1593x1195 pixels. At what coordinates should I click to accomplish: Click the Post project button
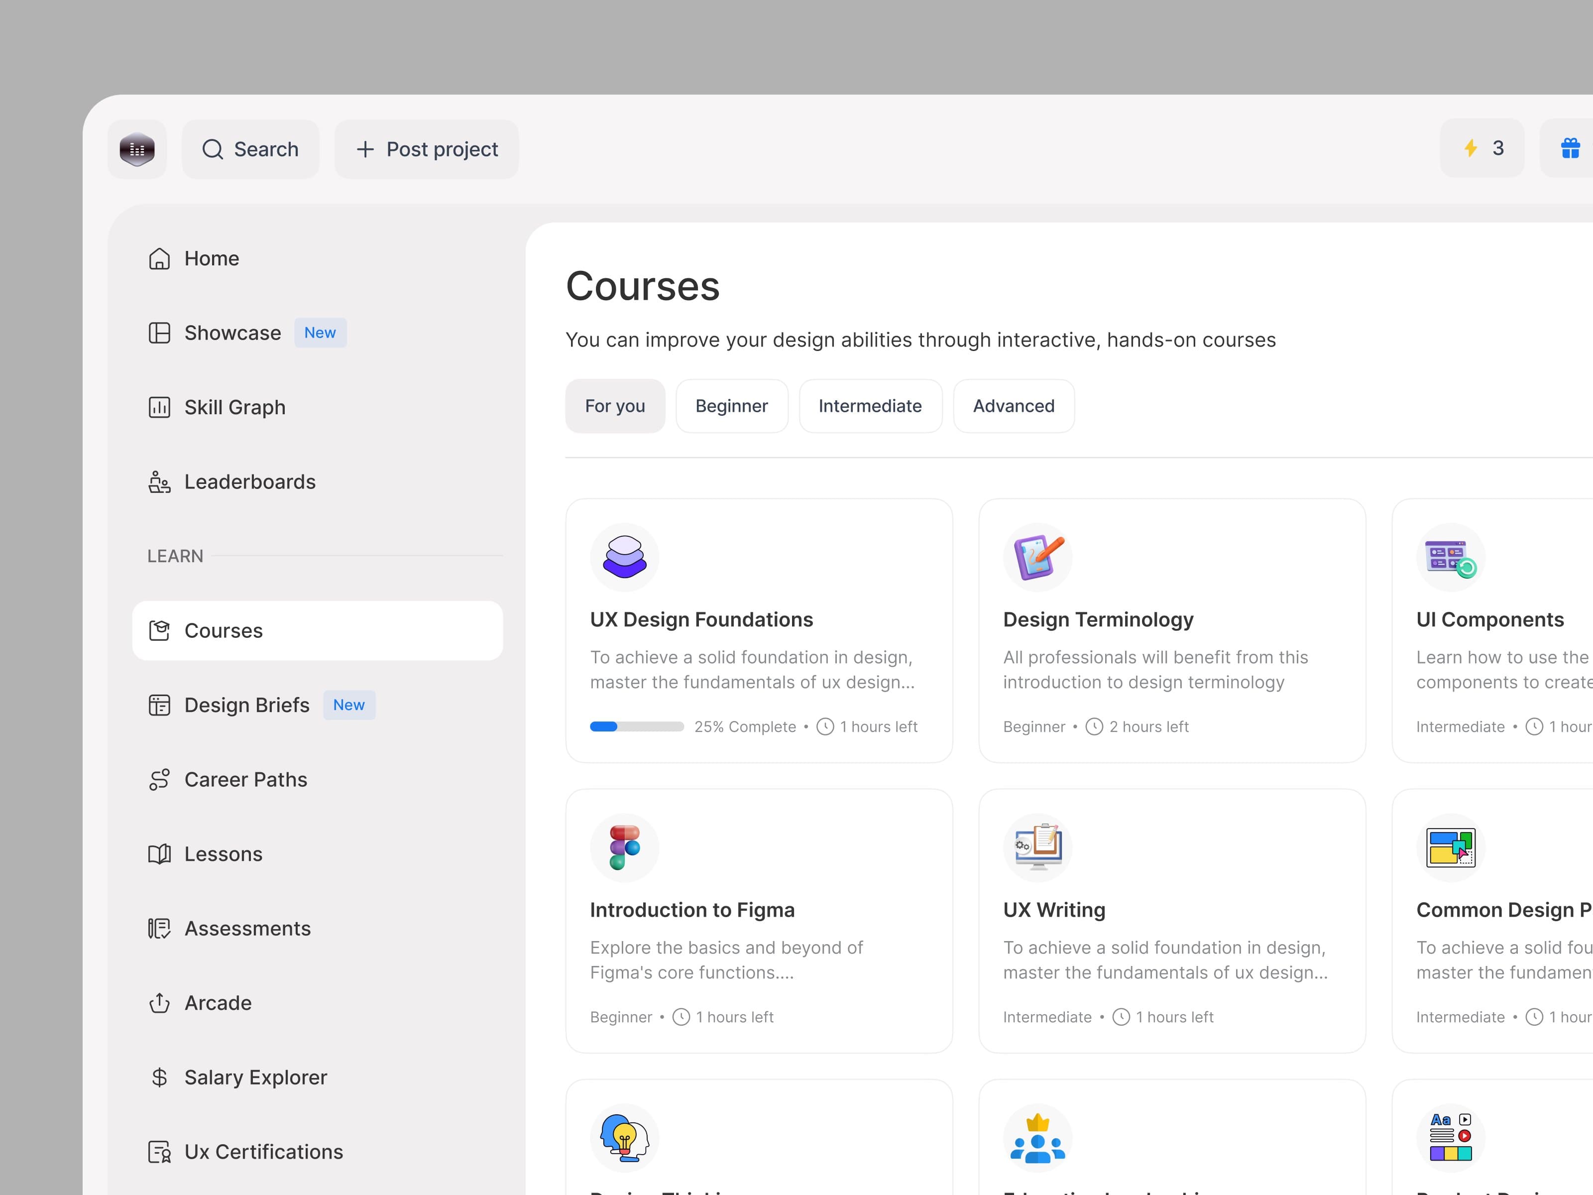point(426,149)
